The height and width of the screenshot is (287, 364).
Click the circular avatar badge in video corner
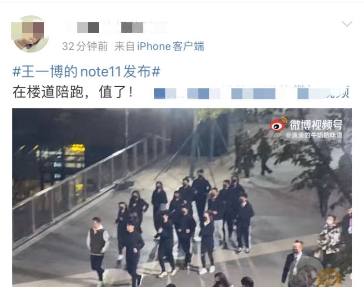coord(306,272)
